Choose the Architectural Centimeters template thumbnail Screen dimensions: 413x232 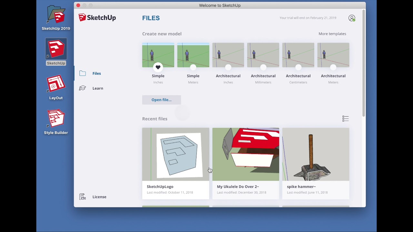point(298,55)
